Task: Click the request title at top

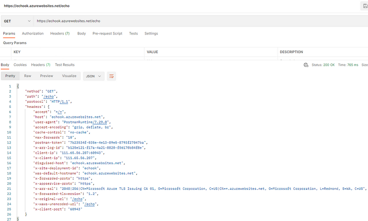Action: tap(37, 6)
